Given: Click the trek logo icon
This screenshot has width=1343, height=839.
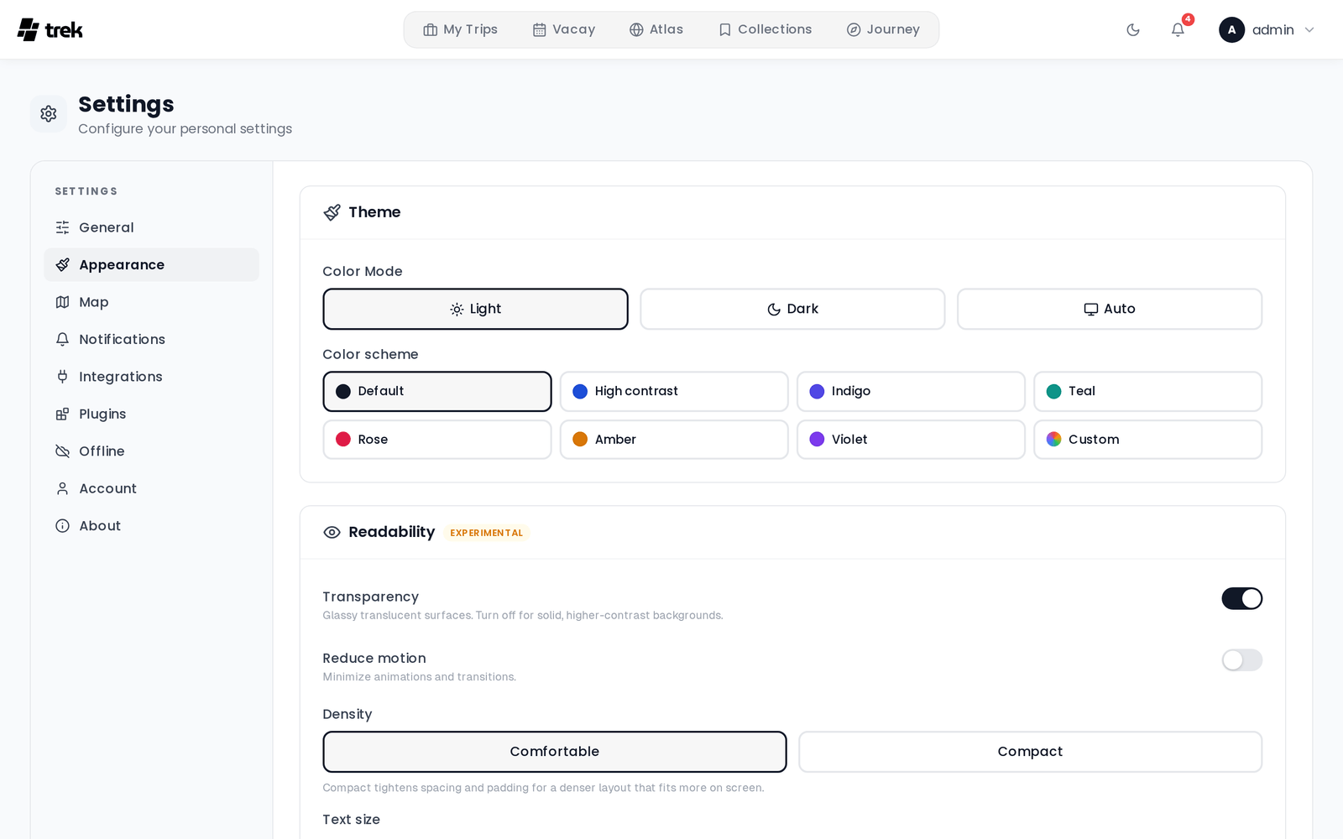Looking at the screenshot, I should click(x=28, y=29).
